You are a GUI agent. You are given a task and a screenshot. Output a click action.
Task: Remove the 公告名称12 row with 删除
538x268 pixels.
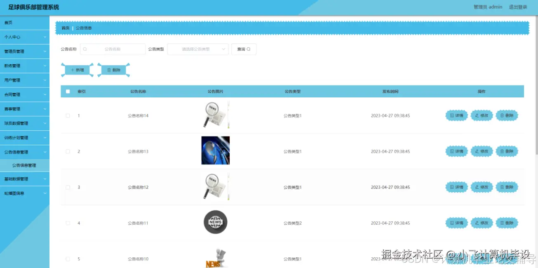tap(507, 187)
